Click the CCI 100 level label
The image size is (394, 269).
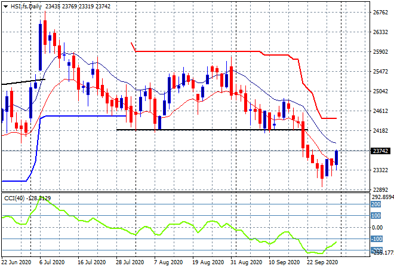click(x=376, y=216)
